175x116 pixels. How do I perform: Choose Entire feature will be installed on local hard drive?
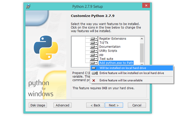(132, 73)
